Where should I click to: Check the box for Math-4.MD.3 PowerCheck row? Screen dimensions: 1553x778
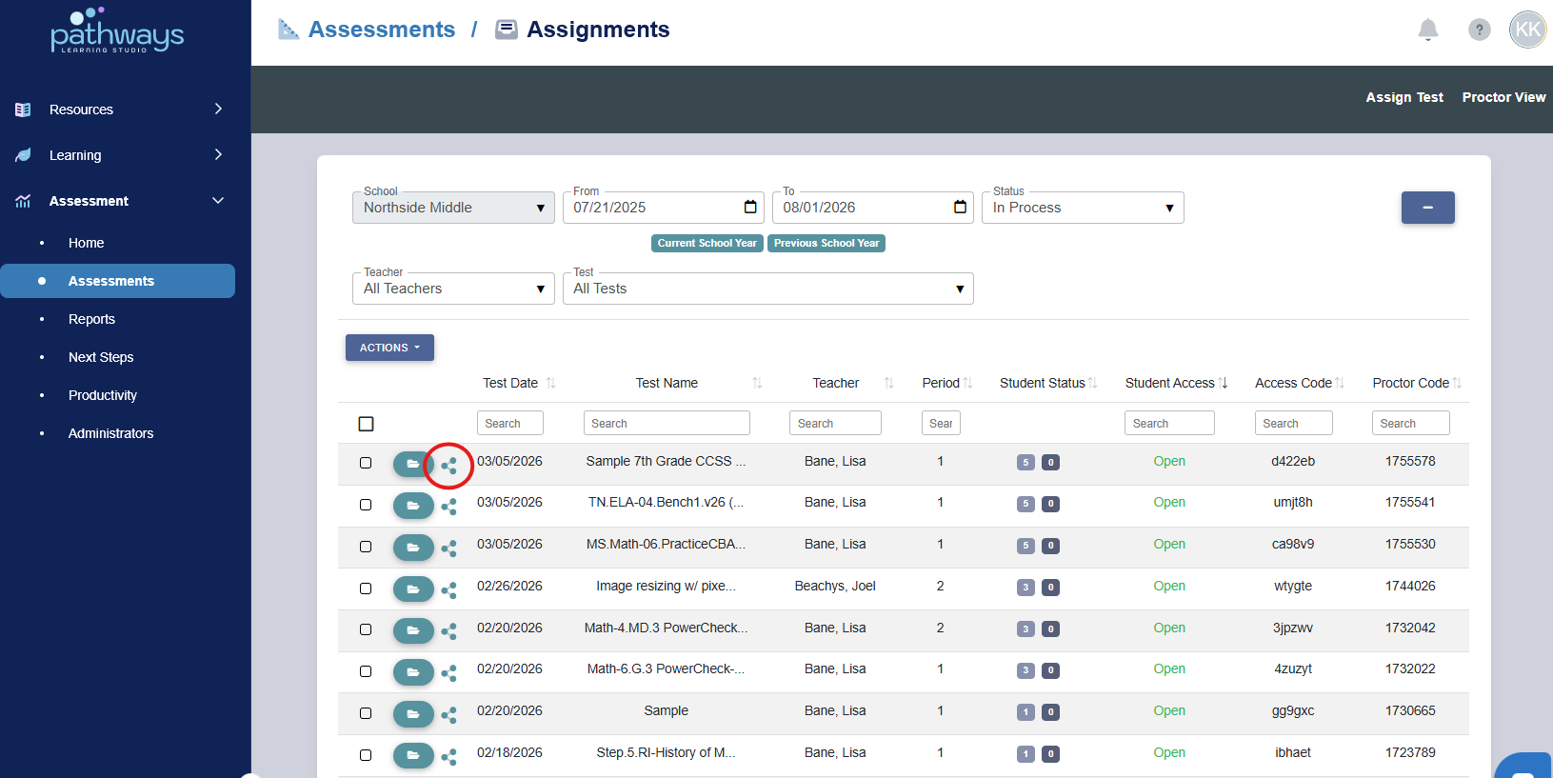366,629
